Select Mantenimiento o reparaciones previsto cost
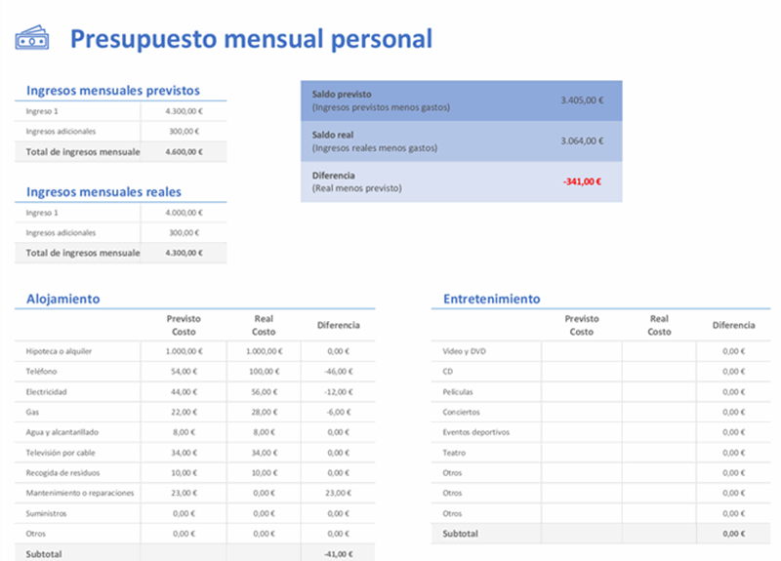Viewport: 781px width, 561px height. pyautogui.click(x=184, y=493)
